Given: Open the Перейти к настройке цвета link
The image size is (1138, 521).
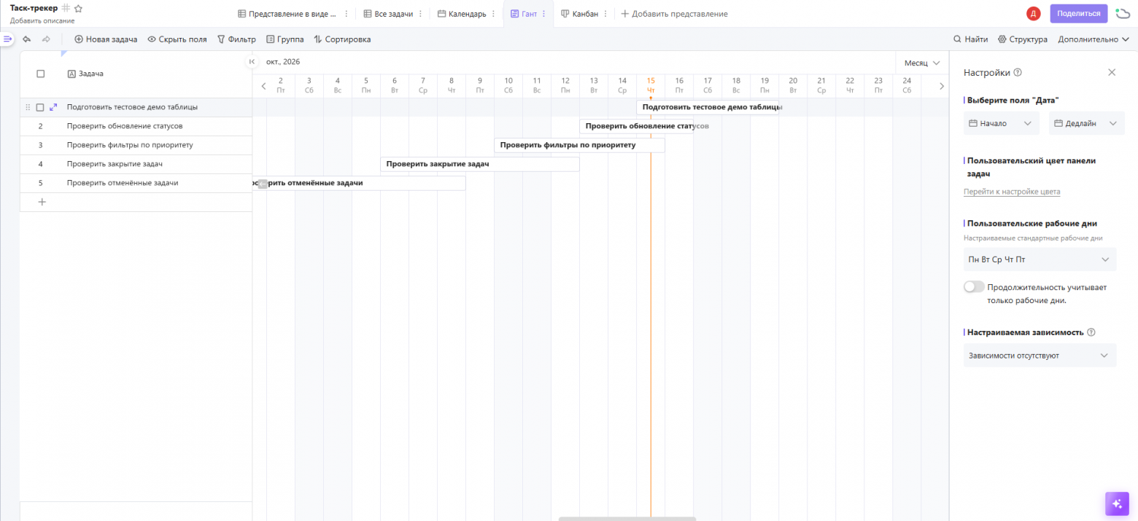Looking at the screenshot, I should click(1012, 192).
